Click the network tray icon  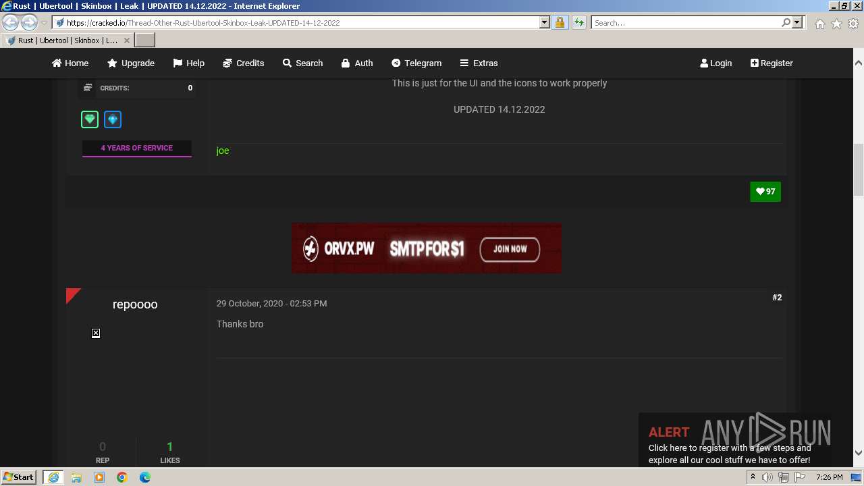[x=784, y=477]
